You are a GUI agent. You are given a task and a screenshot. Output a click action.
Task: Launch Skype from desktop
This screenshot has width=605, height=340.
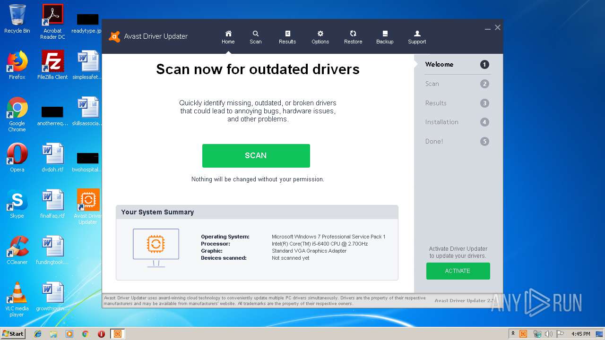point(17,204)
